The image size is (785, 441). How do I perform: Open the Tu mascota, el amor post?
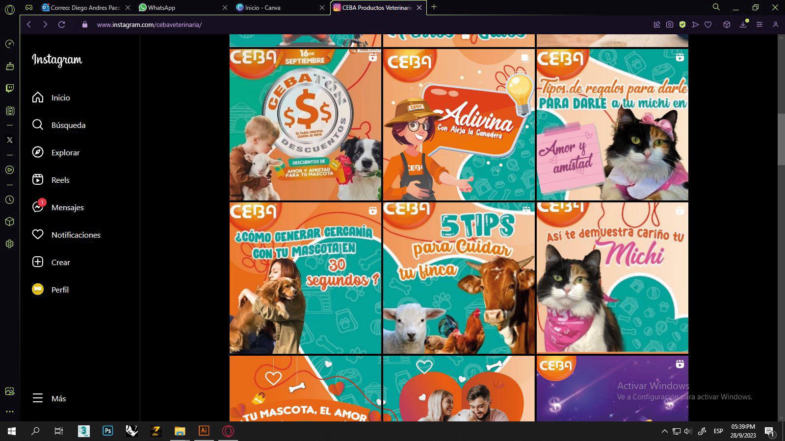305,389
